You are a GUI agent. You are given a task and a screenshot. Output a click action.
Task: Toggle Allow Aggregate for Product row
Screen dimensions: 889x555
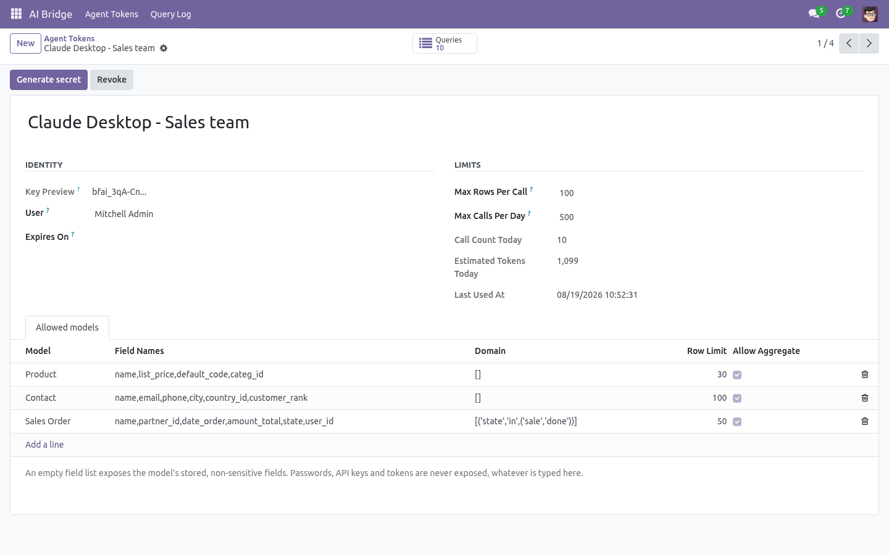click(x=737, y=375)
